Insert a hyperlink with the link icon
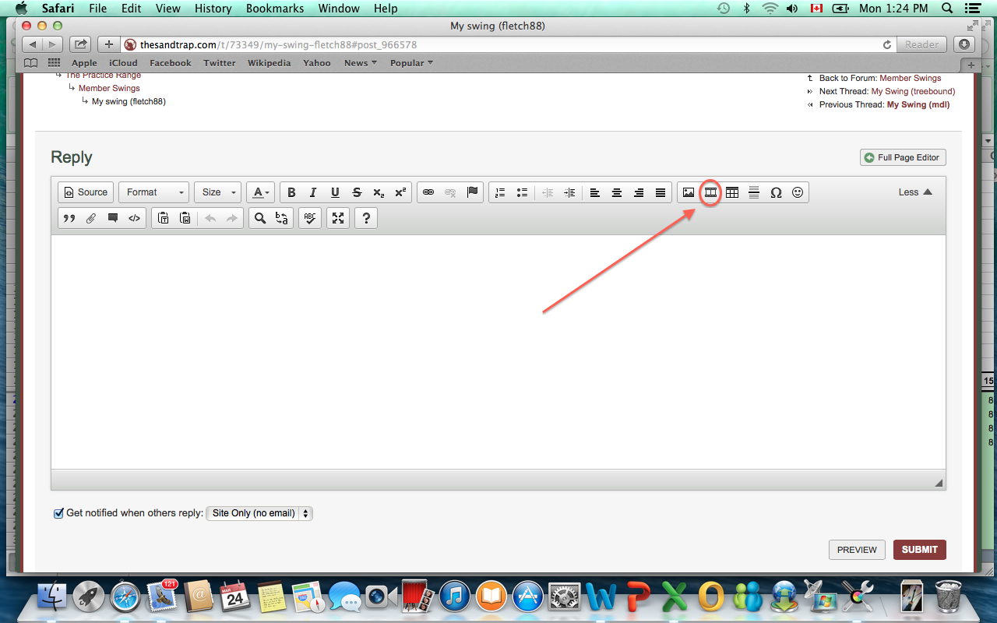Image resolution: width=997 pixels, height=623 pixels. (428, 192)
